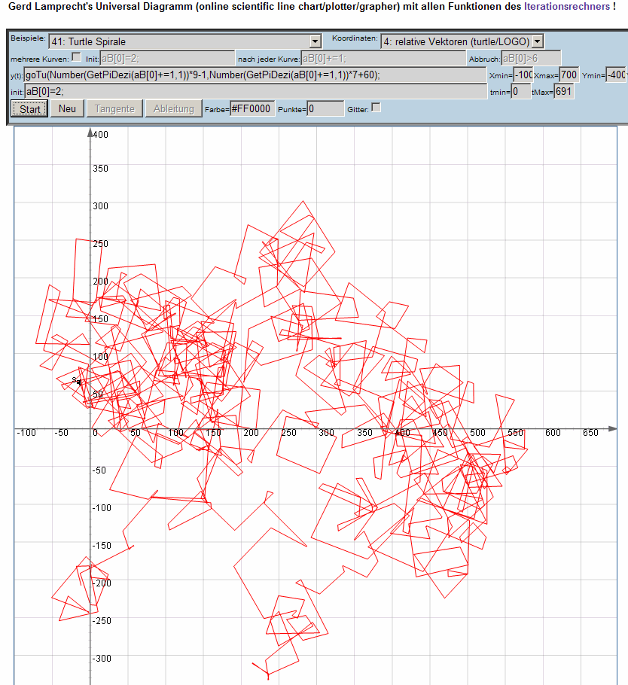
Task: Click the black start marker 'S' on plot
Action: click(77, 381)
